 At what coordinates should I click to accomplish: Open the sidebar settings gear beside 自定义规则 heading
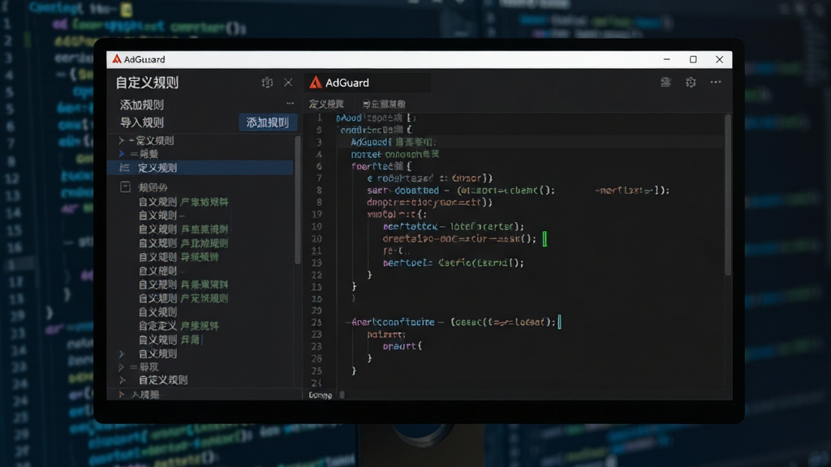267,83
